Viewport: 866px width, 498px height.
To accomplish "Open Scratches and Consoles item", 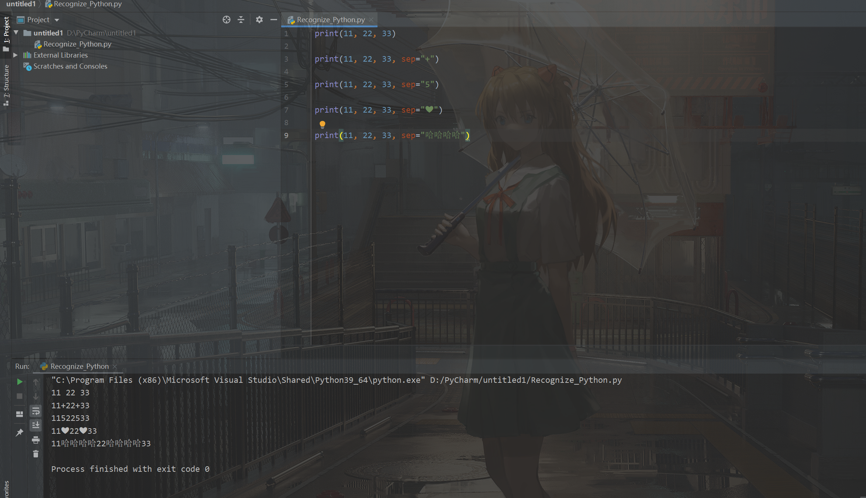I will 70,66.
